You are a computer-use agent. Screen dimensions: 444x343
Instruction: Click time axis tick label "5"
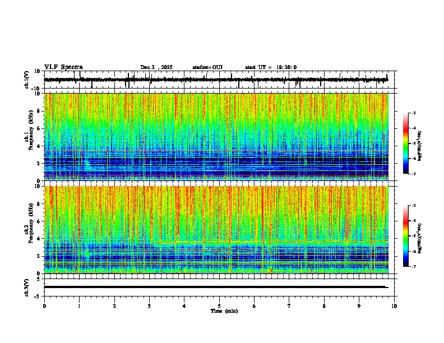coord(219,306)
